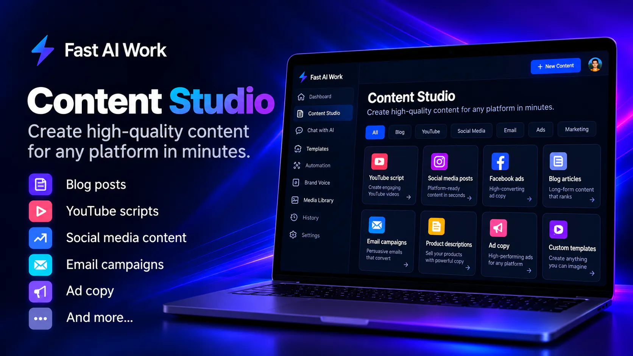Open the Ad copy card arrow

(x=529, y=270)
